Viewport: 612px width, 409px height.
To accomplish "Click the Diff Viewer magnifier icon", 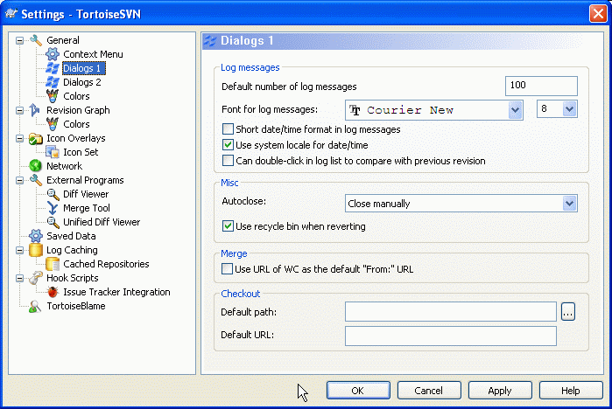I will tap(53, 194).
